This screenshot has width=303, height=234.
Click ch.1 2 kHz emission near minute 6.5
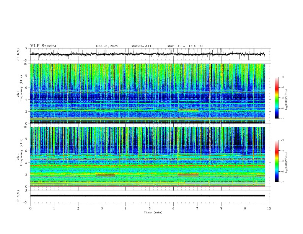click(x=188, y=110)
